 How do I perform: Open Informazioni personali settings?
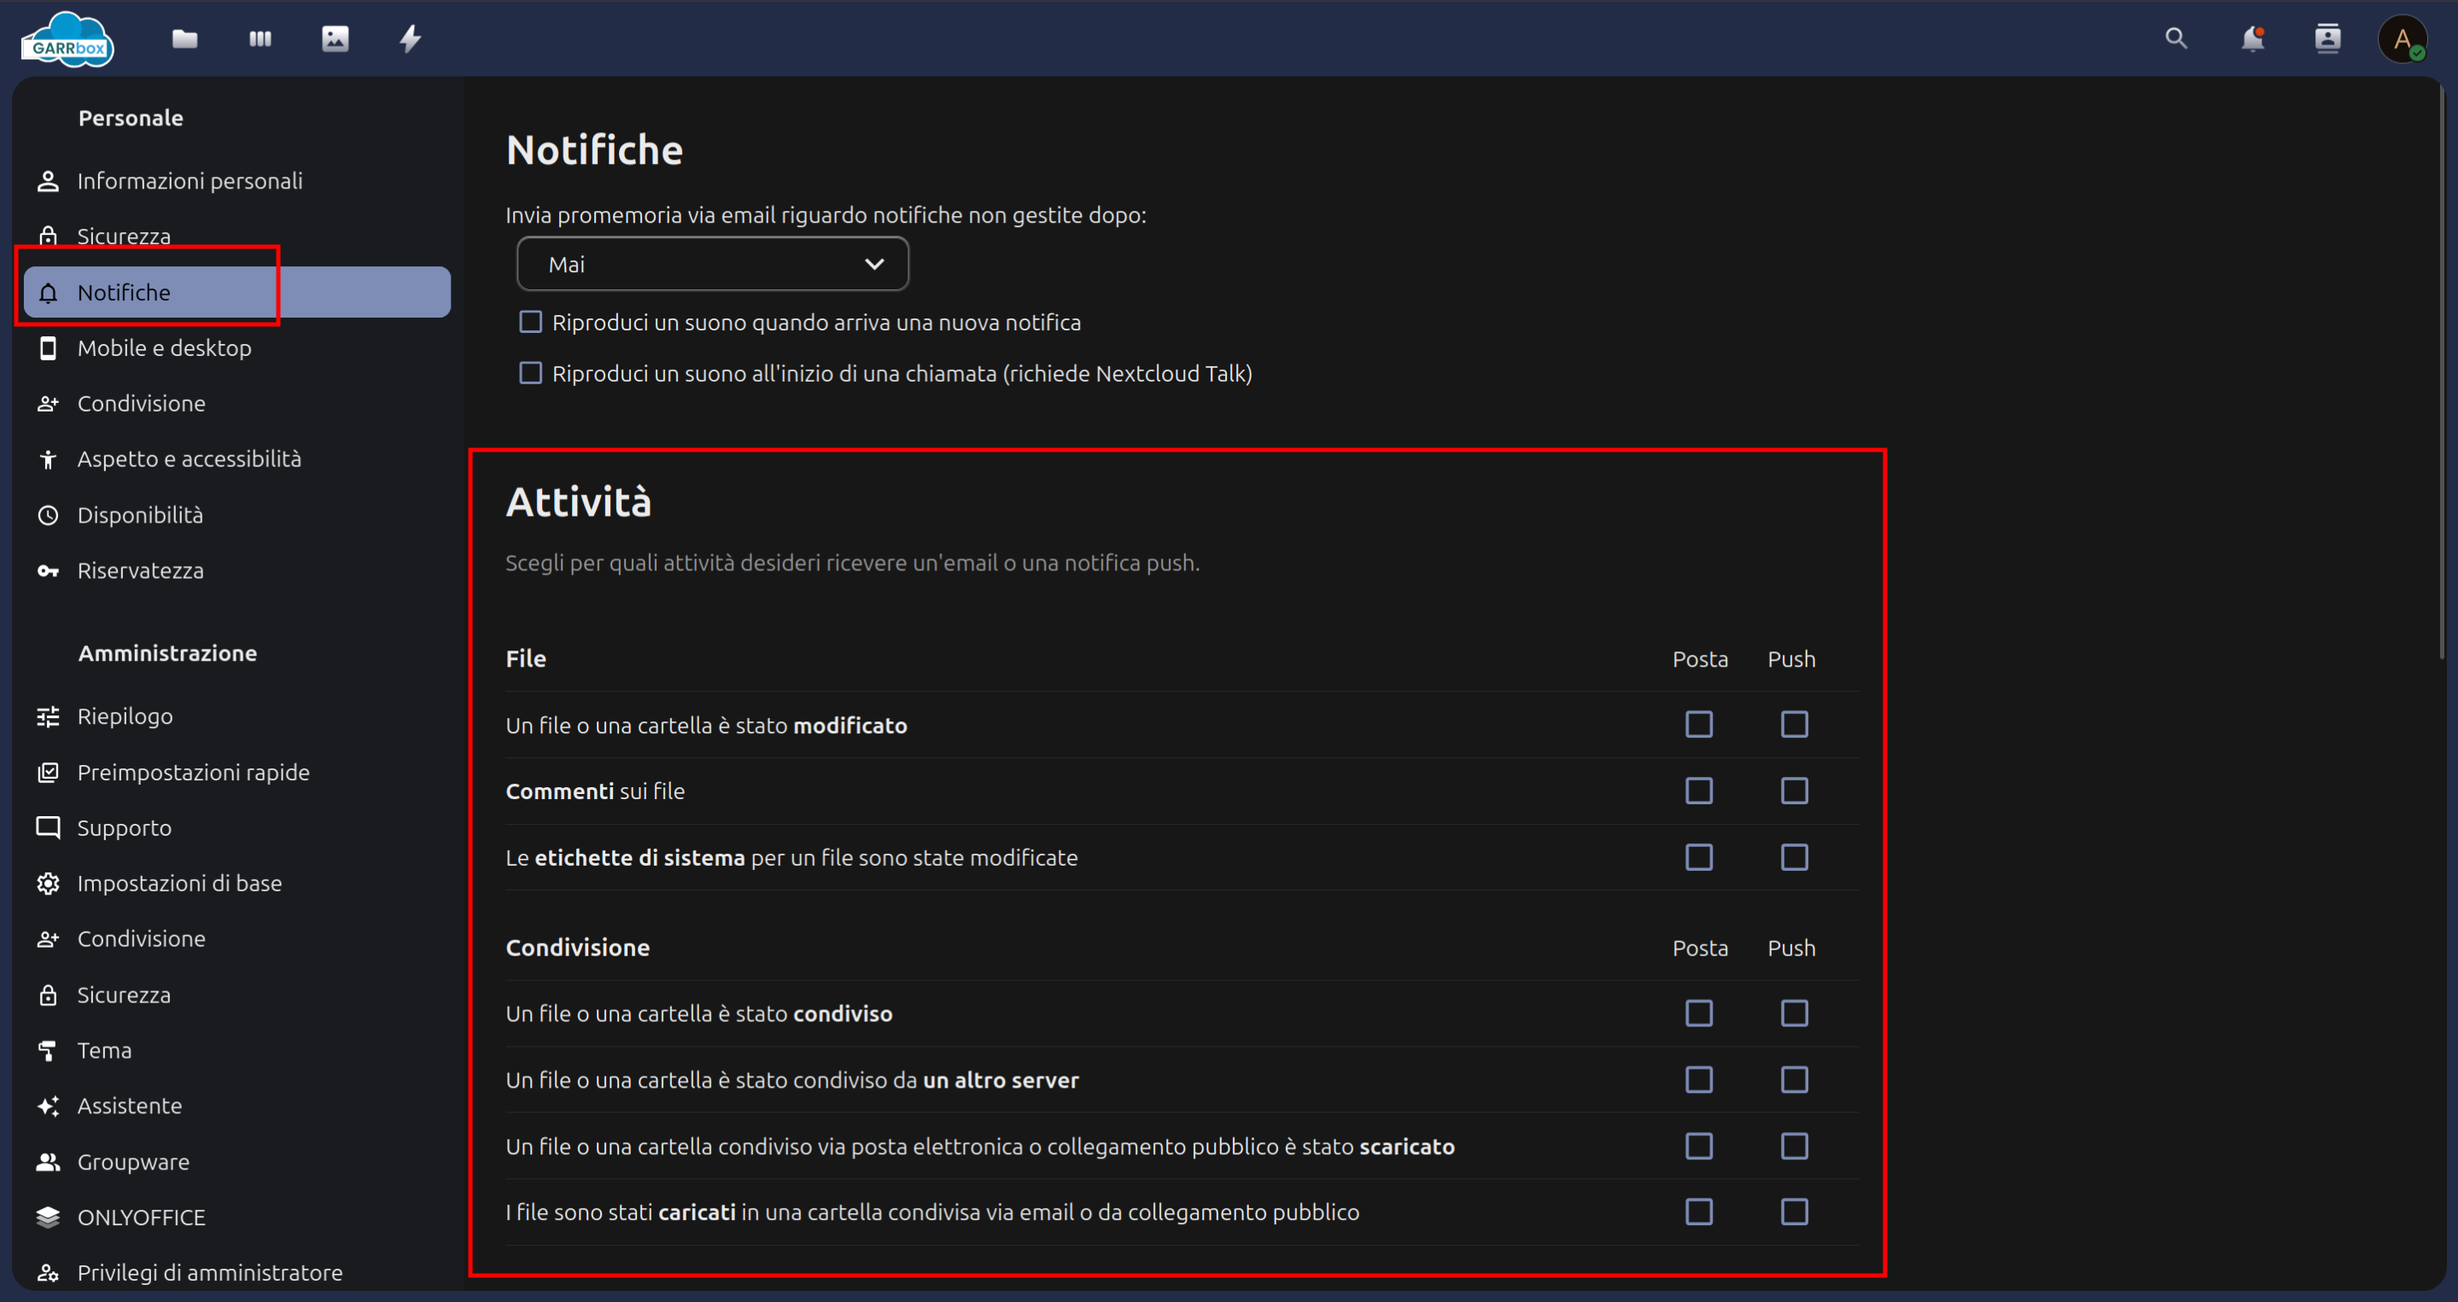(190, 179)
